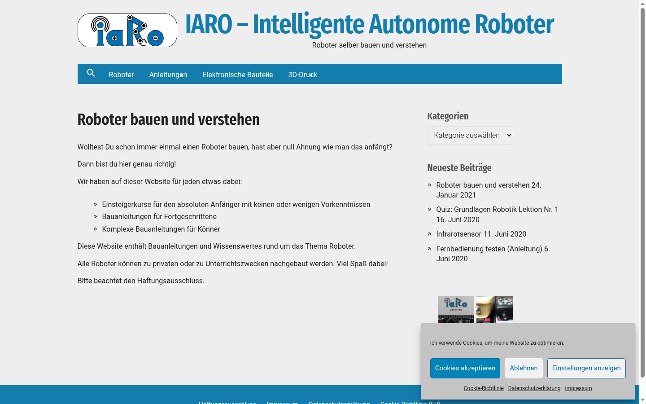This screenshot has height=404, width=646.
Task: Open the Impressum link in banner
Action: 578,388
